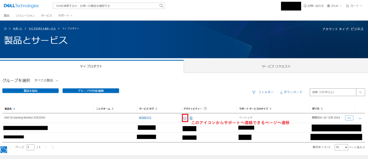Image resolution: width=368 pixels, height=159 pixels.
Task: Click the clipboard icon in Activity column
Action: pyautogui.click(x=191, y=118)
